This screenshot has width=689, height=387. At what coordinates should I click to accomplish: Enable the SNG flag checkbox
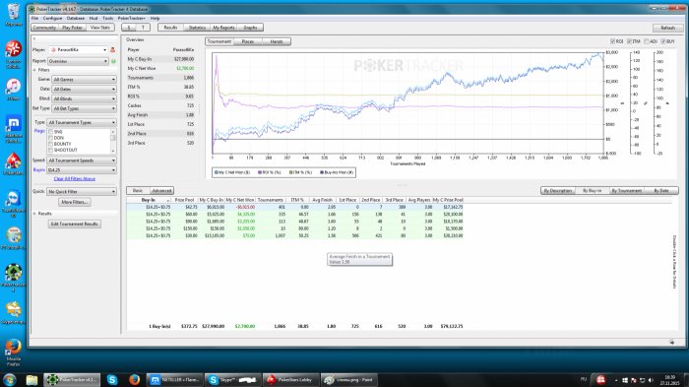[x=50, y=132]
